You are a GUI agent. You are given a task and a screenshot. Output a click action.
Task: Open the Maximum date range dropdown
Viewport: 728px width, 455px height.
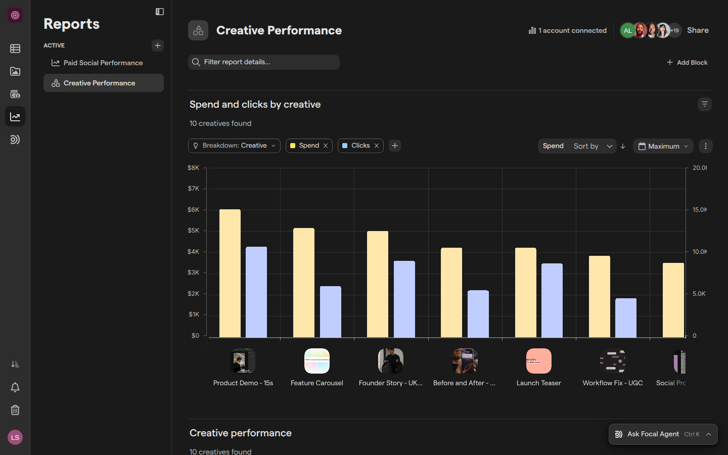tap(663, 146)
